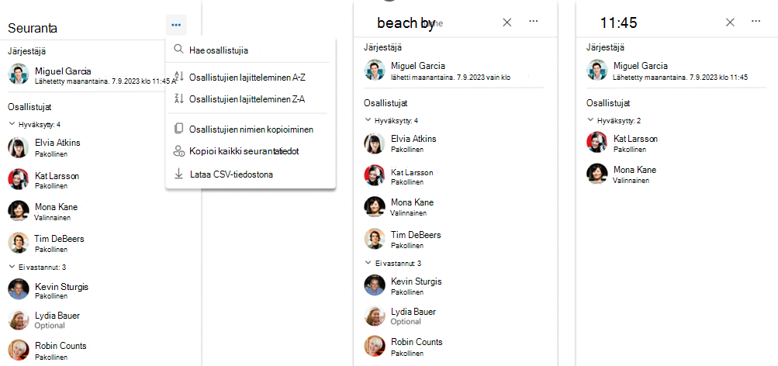
Task: Open the three-dot menu in the beach by panel
Action: pos(534,22)
